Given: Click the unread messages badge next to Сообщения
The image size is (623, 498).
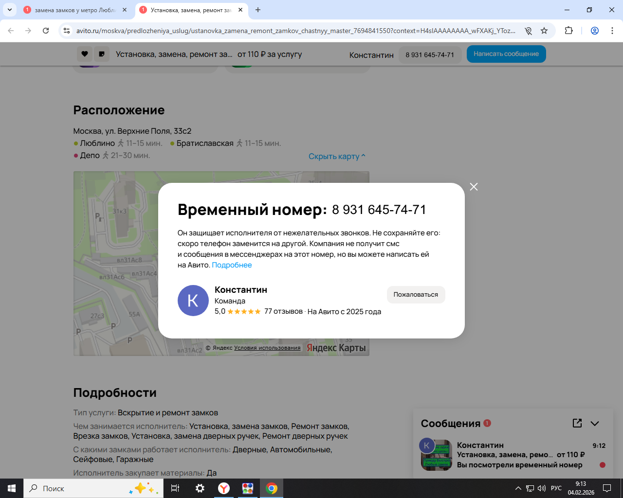Looking at the screenshot, I should pyautogui.click(x=487, y=423).
